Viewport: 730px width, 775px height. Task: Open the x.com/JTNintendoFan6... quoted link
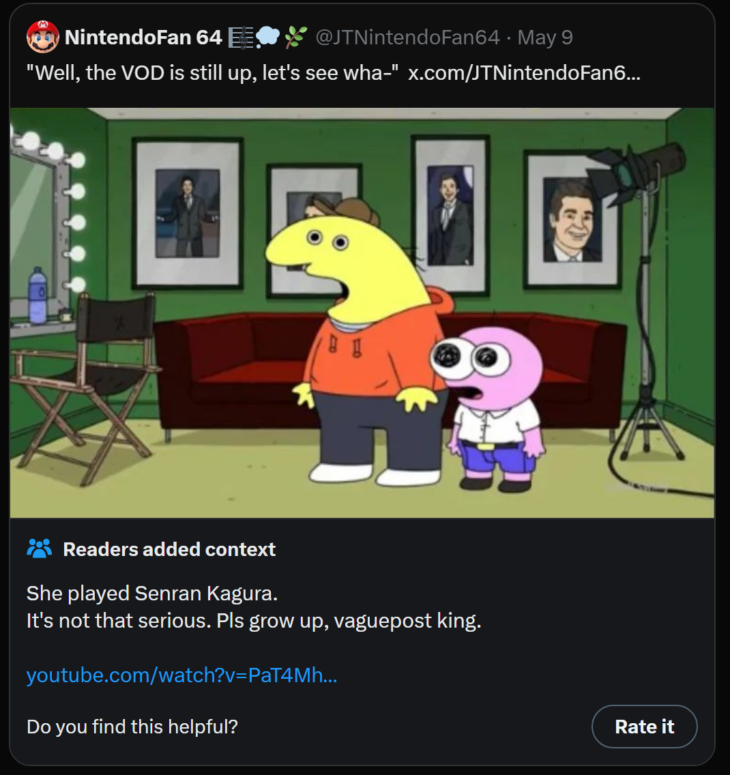point(524,73)
